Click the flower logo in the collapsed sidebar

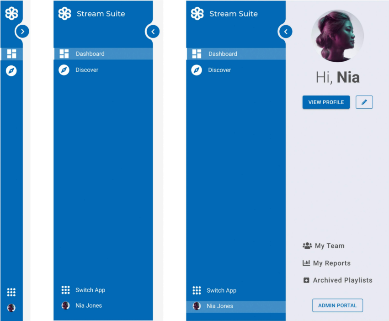coord(11,13)
